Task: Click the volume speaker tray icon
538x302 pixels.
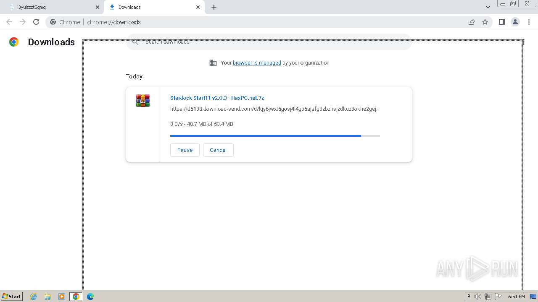Action: pyautogui.click(x=477, y=297)
